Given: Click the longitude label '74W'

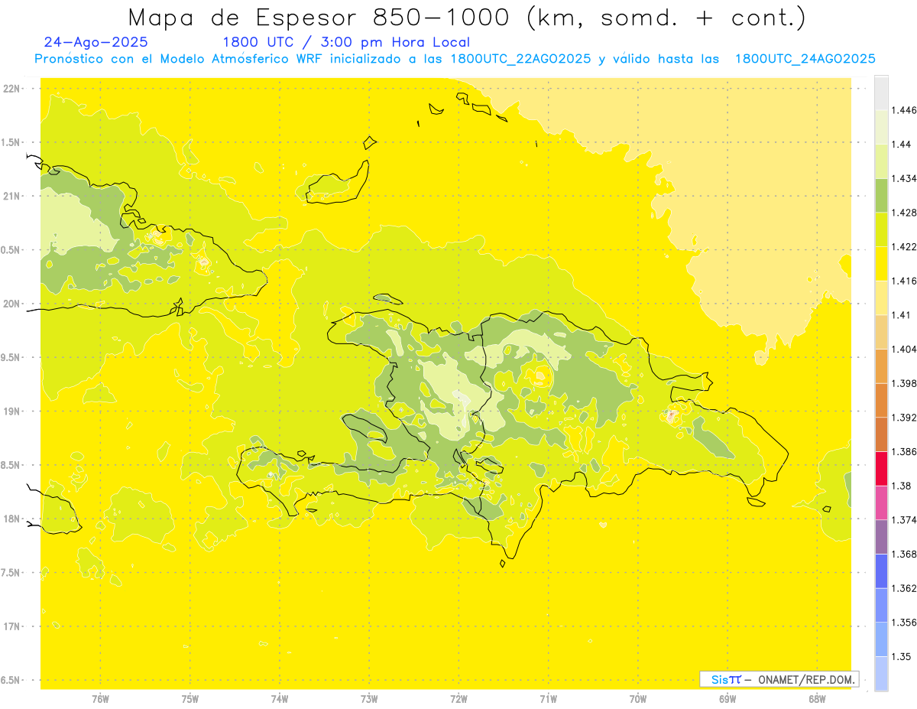Looking at the screenshot, I should click(x=279, y=698).
